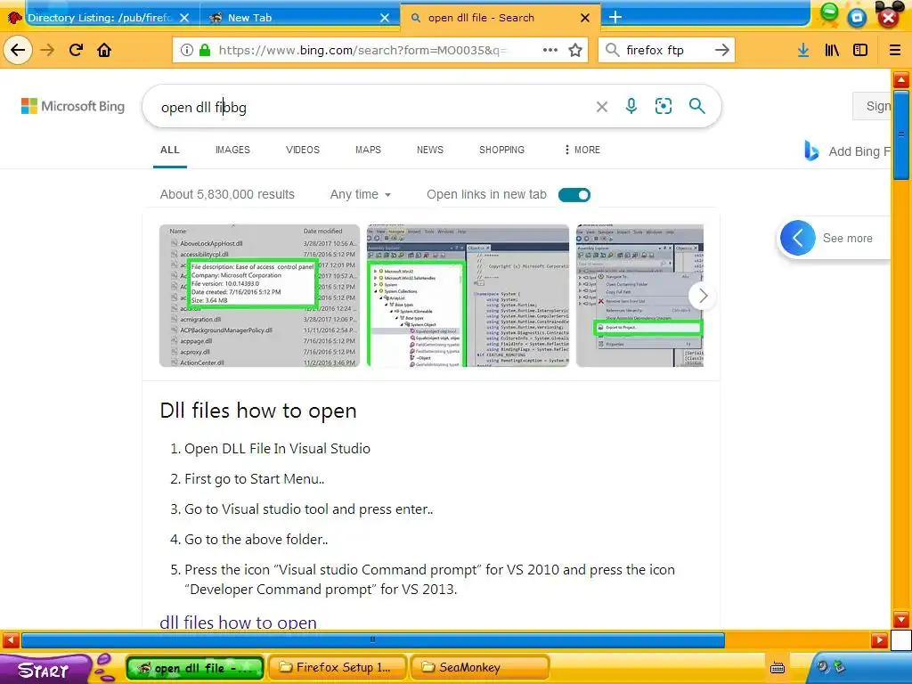Screen dimensions: 912x684
Task: Click the forward navigation arrow
Action: coord(47,50)
